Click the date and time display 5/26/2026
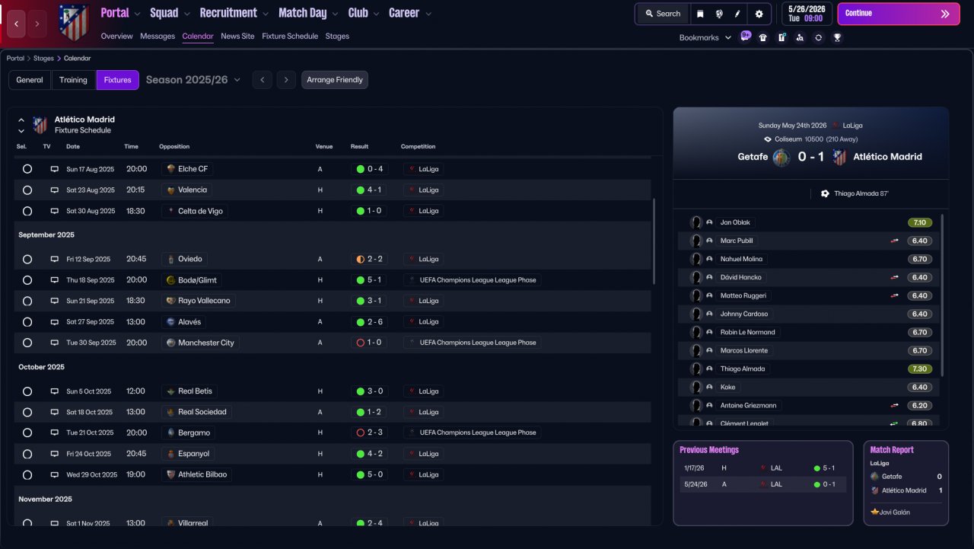Viewport: 974px width, 549px height. tap(807, 14)
